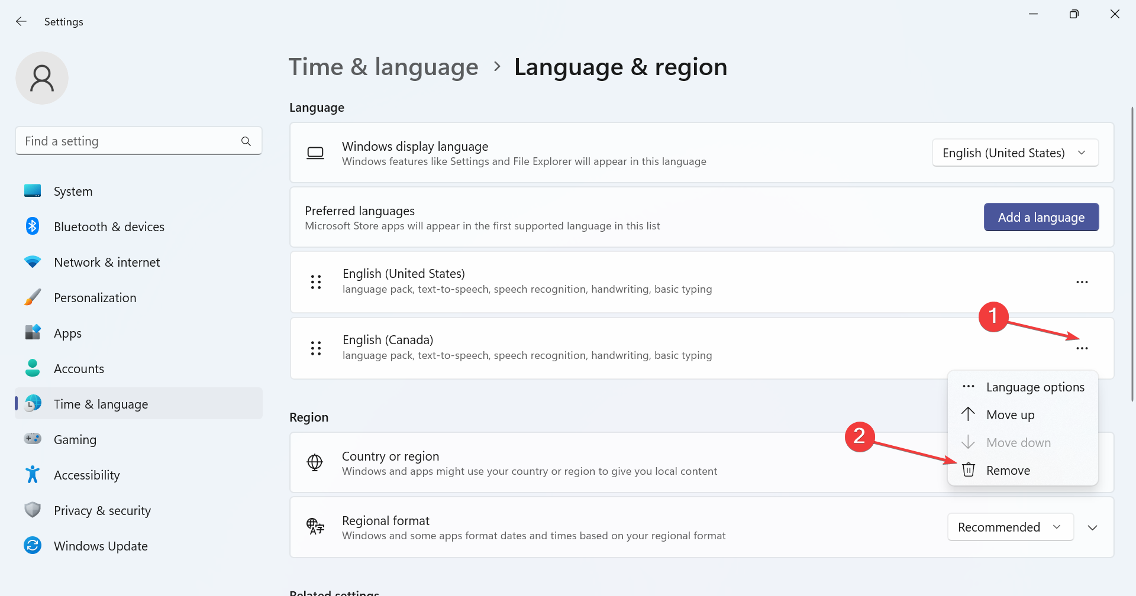Select the disabled Move down menu entry

1023,443
